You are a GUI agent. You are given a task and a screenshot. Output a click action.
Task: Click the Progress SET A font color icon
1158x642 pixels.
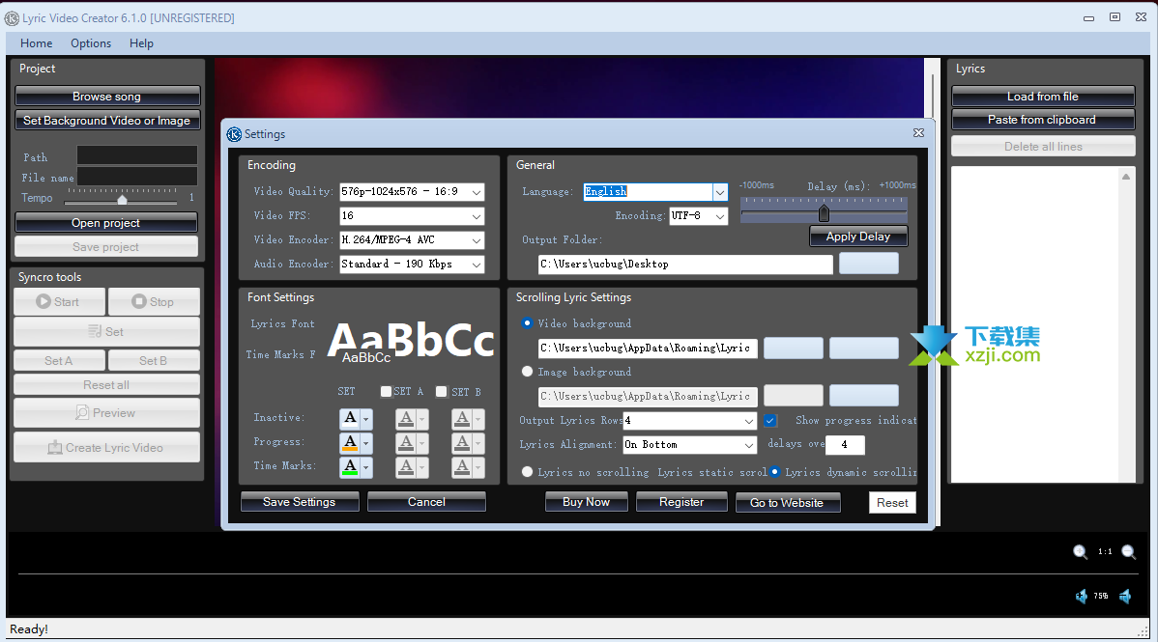[x=405, y=443]
